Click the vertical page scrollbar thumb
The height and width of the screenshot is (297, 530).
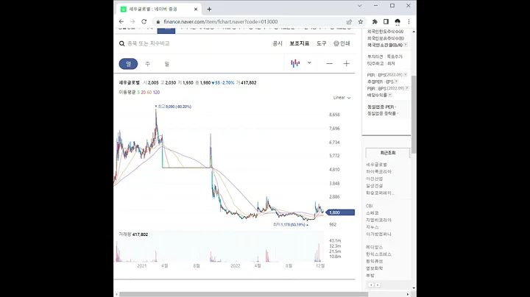coord(414,115)
